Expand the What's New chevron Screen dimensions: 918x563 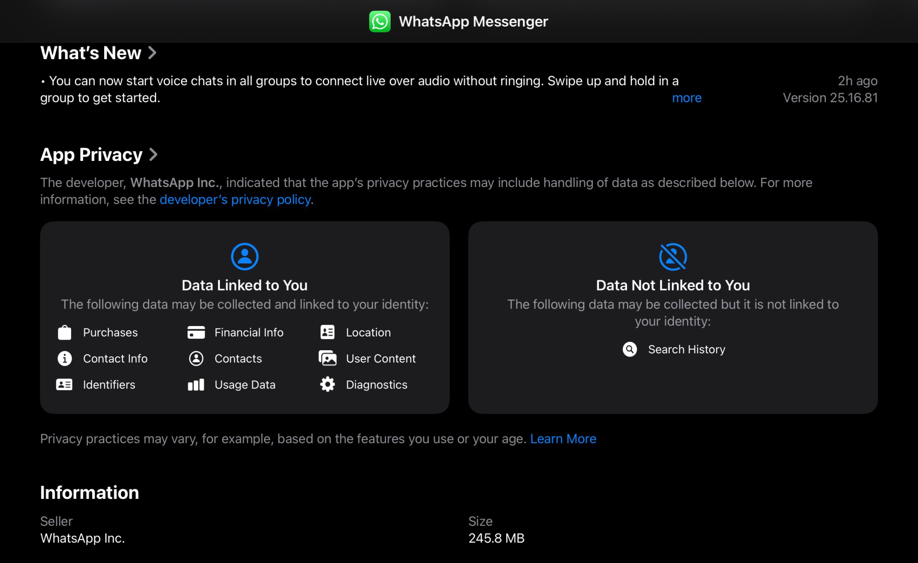click(152, 53)
